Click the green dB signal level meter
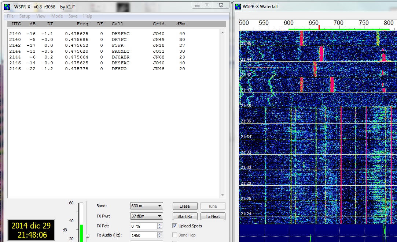Screen dimensions: 397x242 pyautogui.click(x=81, y=233)
